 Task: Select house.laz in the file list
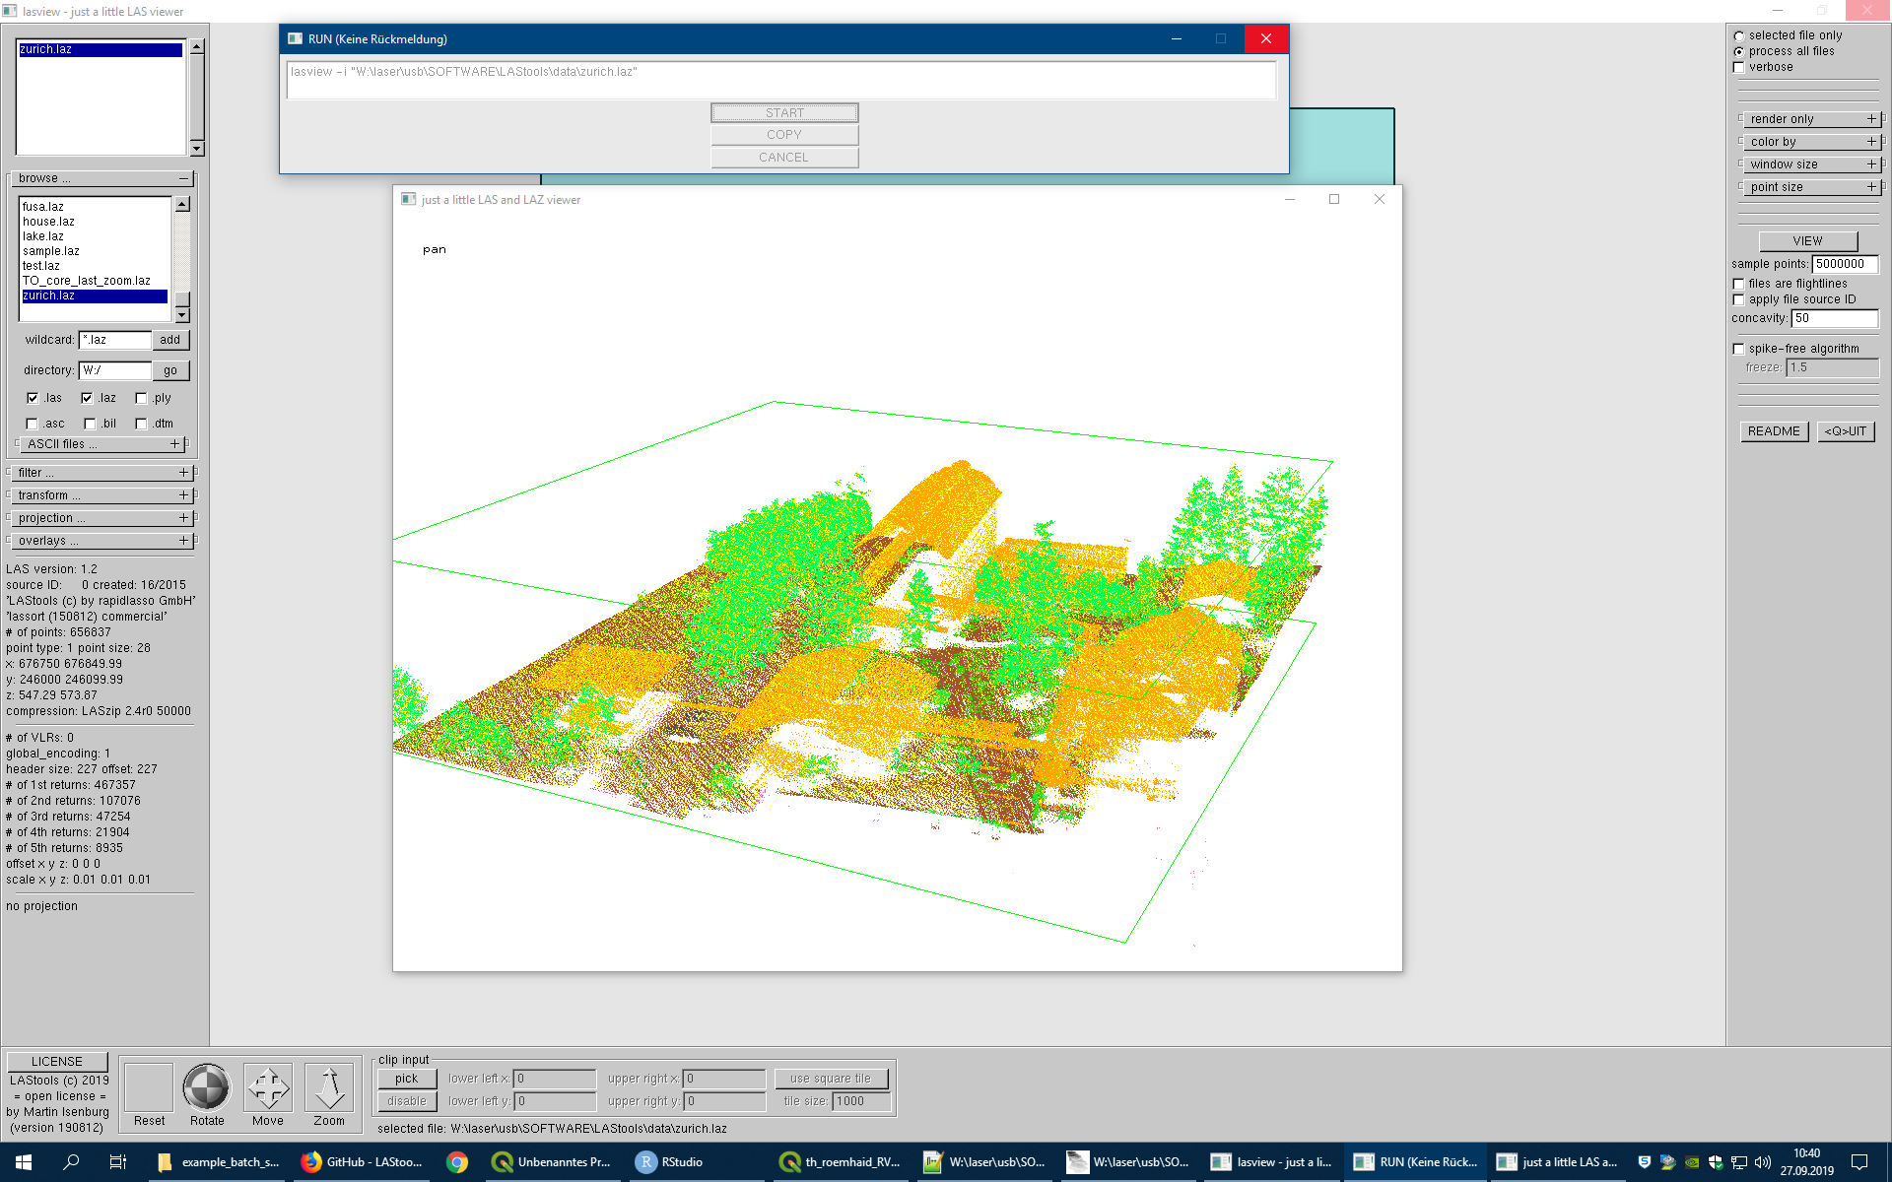(x=49, y=222)
